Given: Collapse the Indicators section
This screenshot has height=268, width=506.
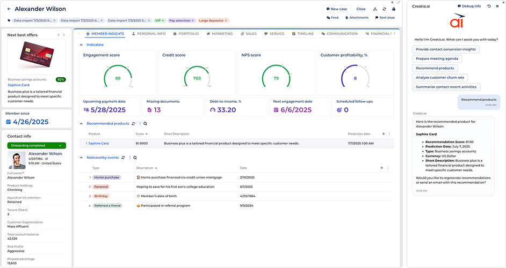Looking at the screenshot, I should [81, 45].
